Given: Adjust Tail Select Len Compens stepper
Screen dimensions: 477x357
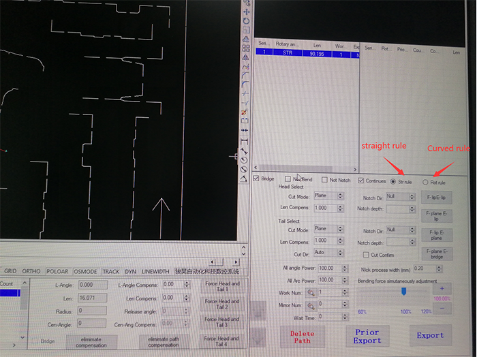Looking at the screenshot, I should (341, 240).
